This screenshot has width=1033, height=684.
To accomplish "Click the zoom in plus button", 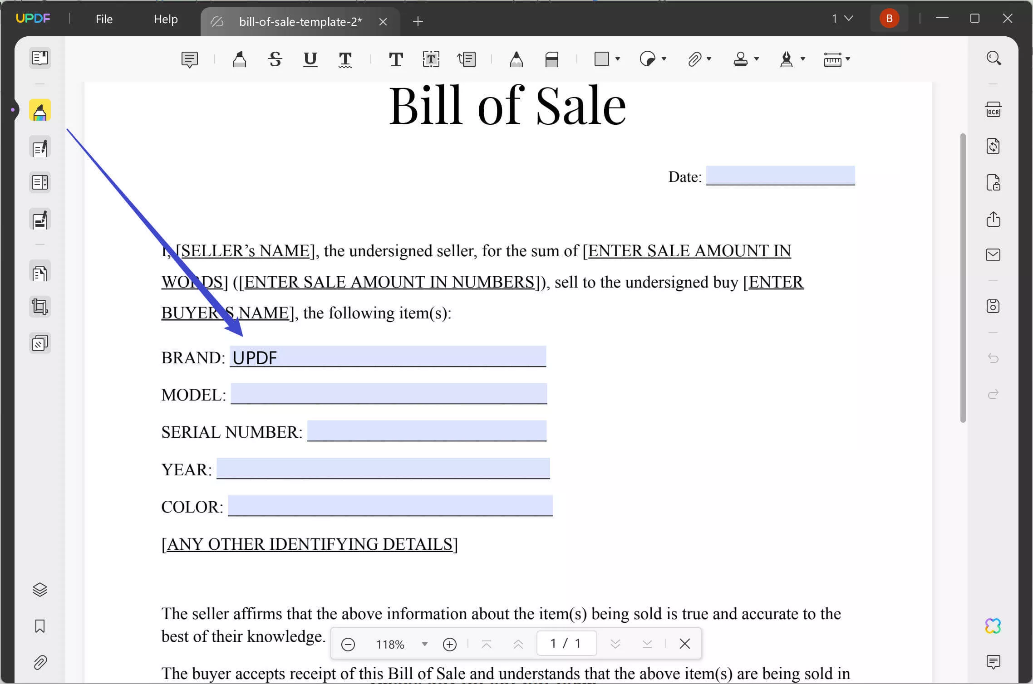I will (449, 644).
